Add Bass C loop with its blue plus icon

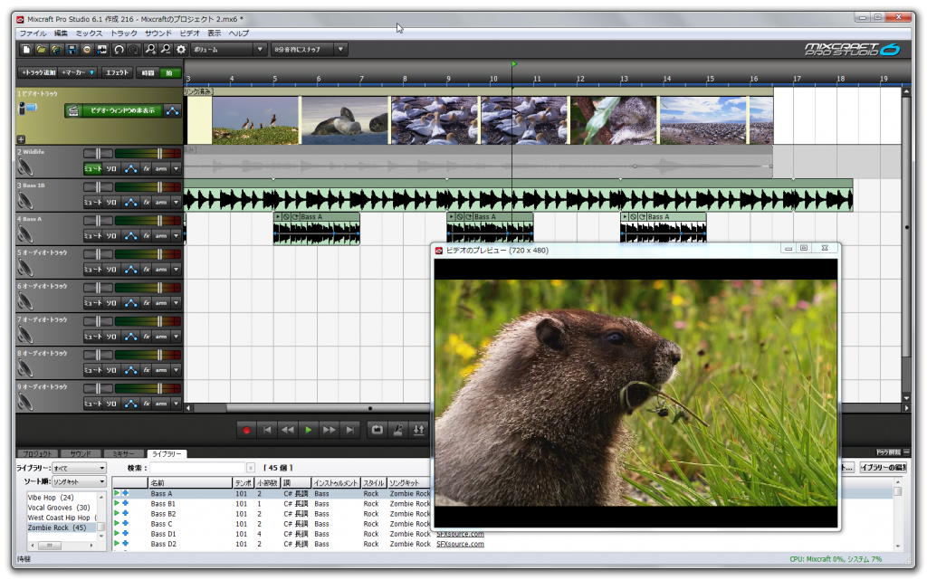click(125, 523)
